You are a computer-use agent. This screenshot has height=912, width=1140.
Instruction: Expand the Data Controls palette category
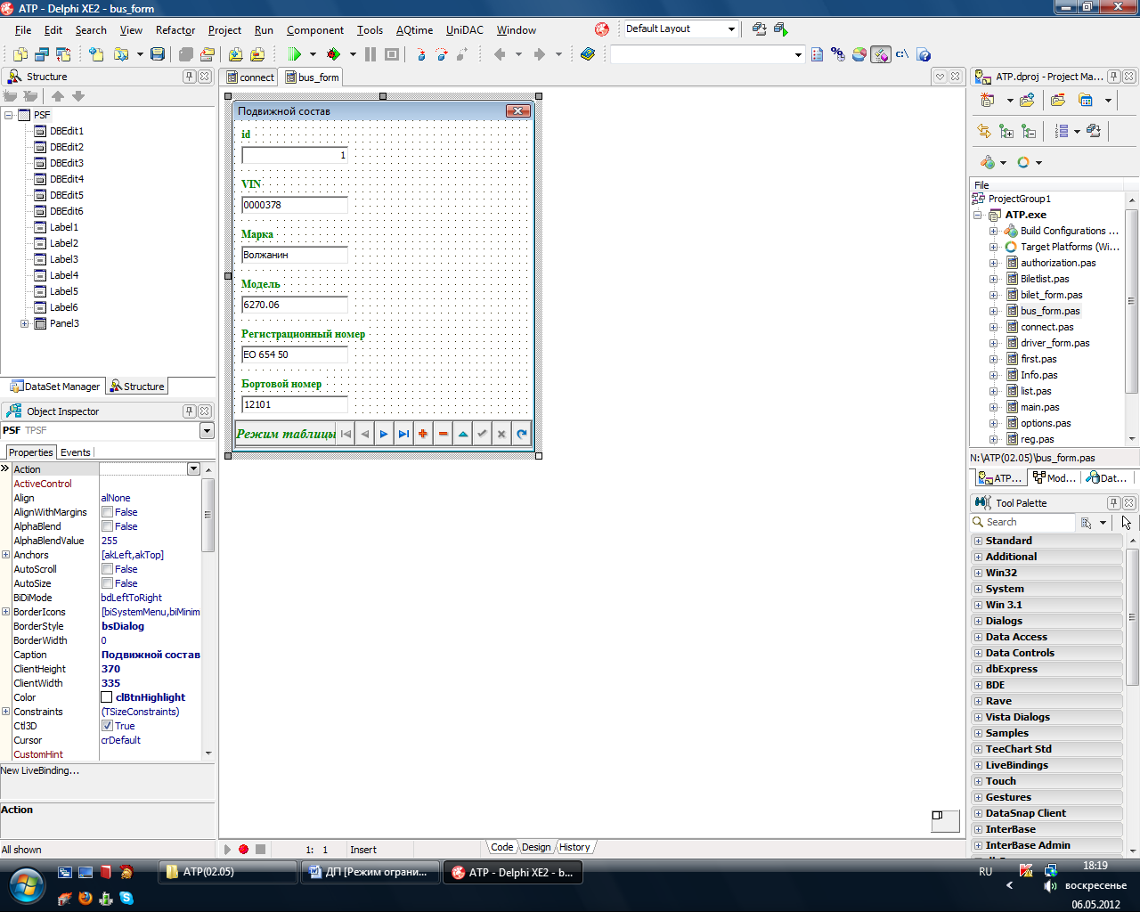point(978,653)
